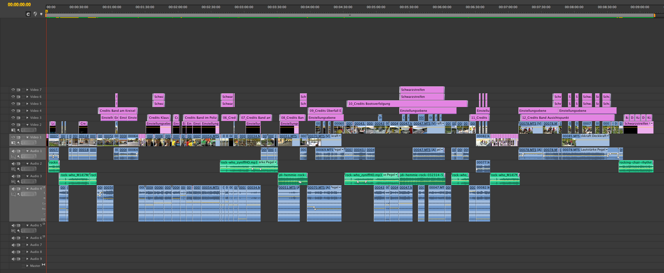Expand the Master track
This screenshot has height=273, width=664.
(27, 266)
